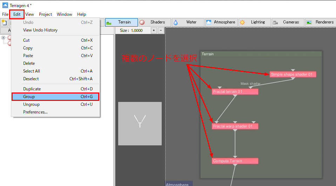Open the Water layout
The width and height of the screenshot is (336, 186).
point(188,22)
